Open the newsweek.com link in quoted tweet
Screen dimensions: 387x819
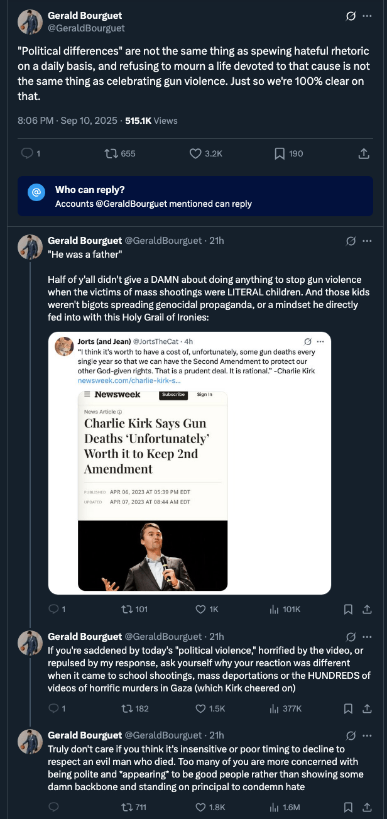(129, 380)
